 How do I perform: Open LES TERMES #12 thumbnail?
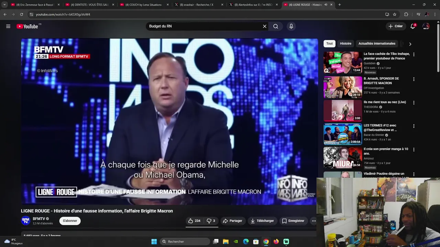point(343,134)
